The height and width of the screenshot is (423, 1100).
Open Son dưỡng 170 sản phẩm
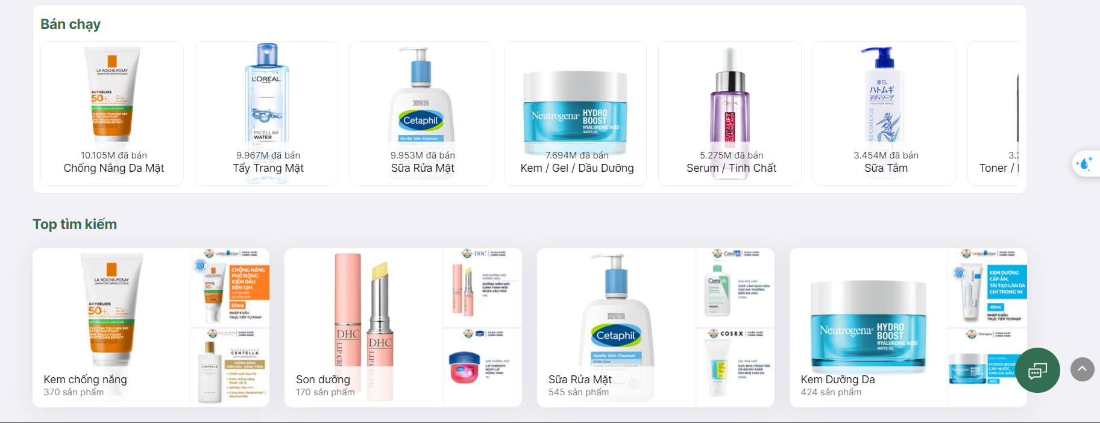[363, 328]
